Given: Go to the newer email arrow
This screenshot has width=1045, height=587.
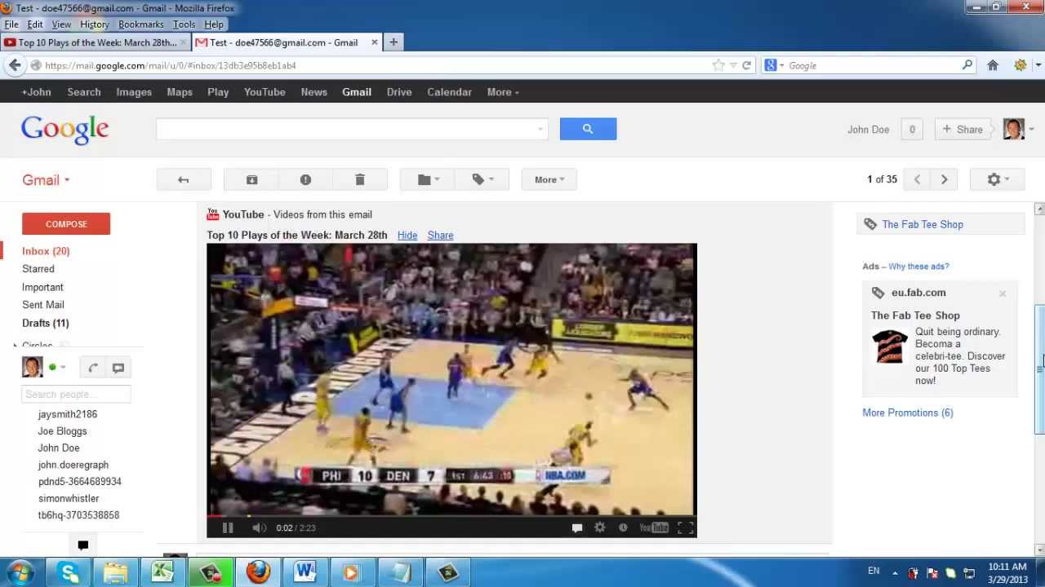Looking at the screenshot, I should pos(917,179).
